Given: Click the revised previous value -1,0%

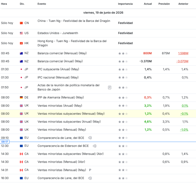Looking at the screenshot, I should tap(184, 130).
